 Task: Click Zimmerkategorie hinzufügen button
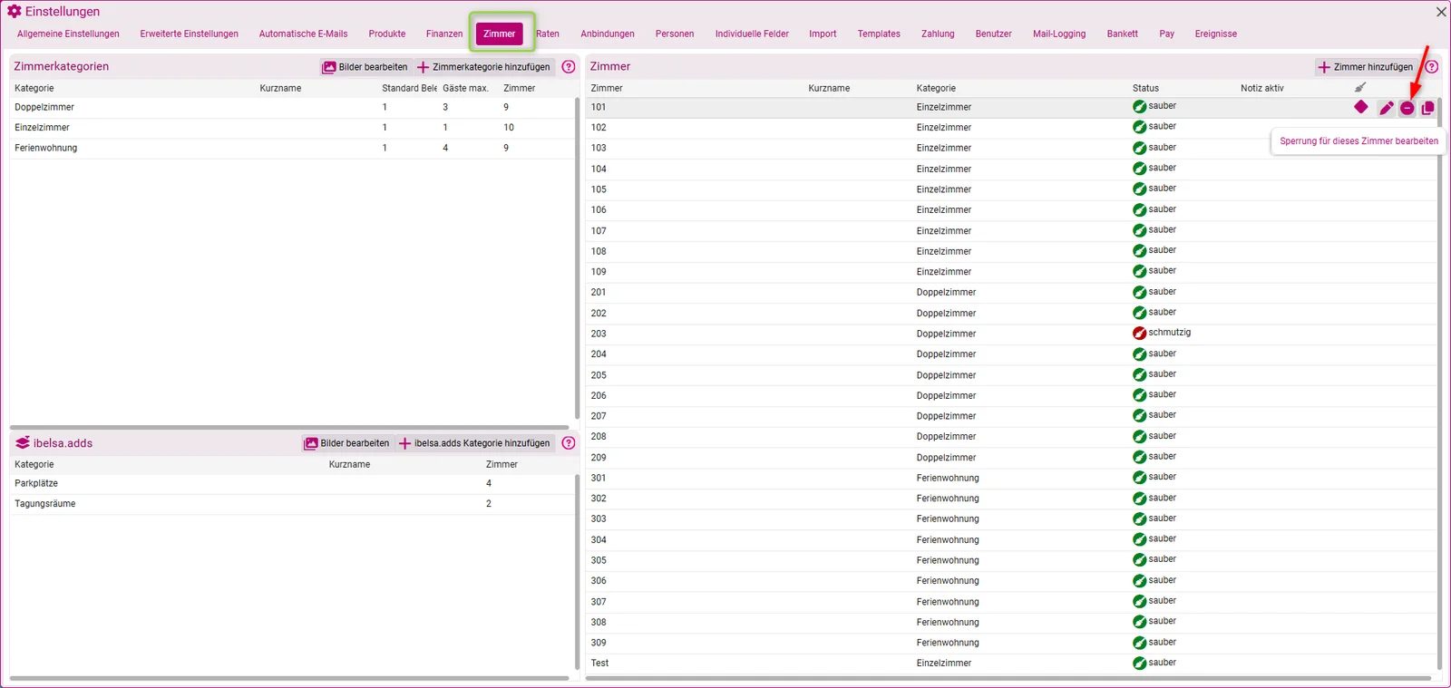click(x=483, y=67)
